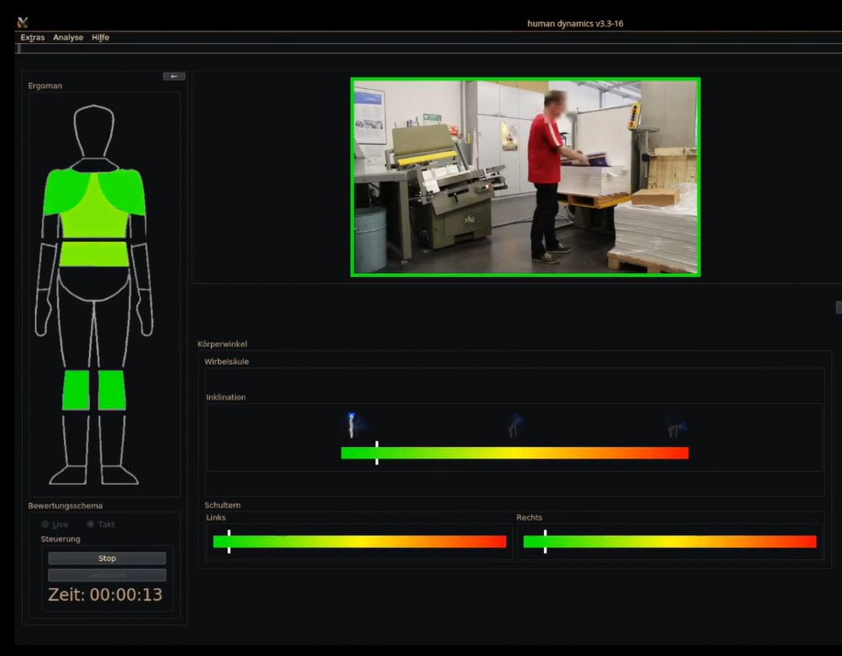The width and height of the screenshot is (842, 656).
Task: Click the upright posture icon above Inklination
Action: 352,424
